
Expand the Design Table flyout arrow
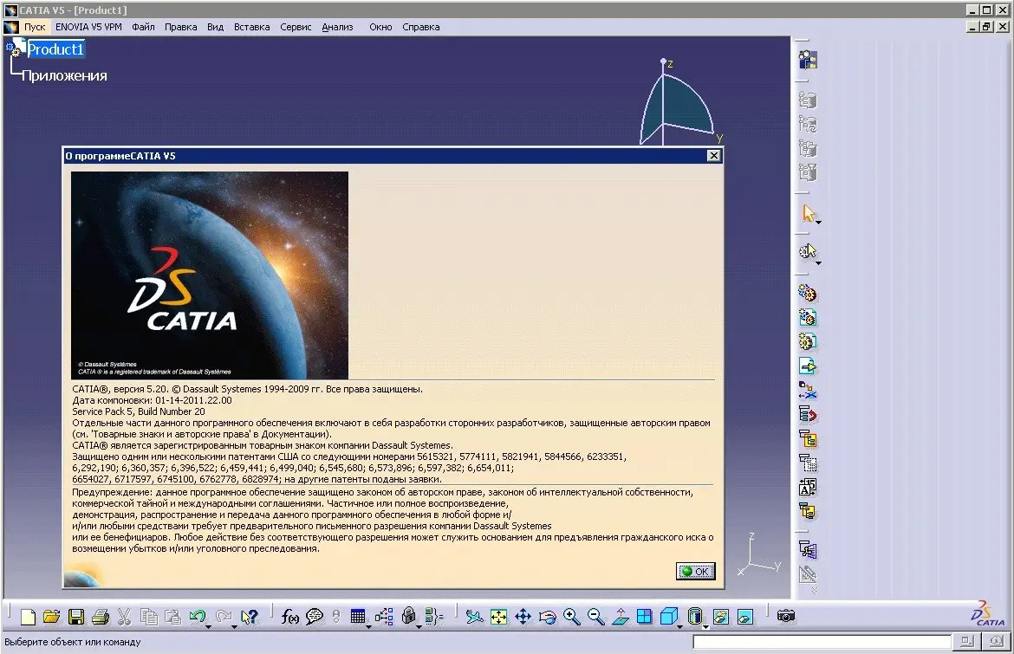[368, 627]
